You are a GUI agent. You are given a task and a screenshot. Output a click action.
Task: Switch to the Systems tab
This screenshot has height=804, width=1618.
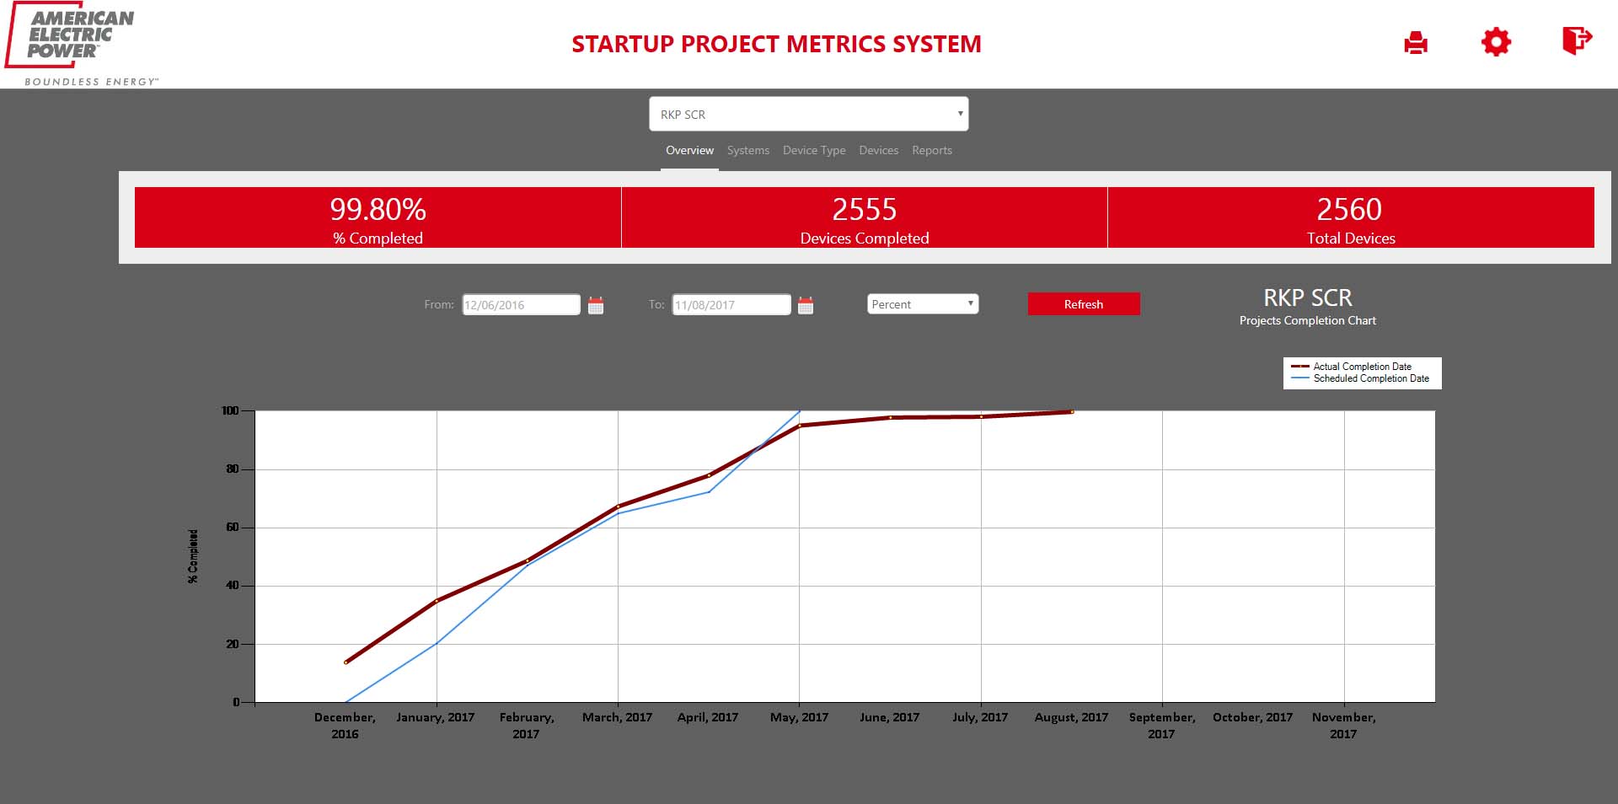[x=747, y=151]
